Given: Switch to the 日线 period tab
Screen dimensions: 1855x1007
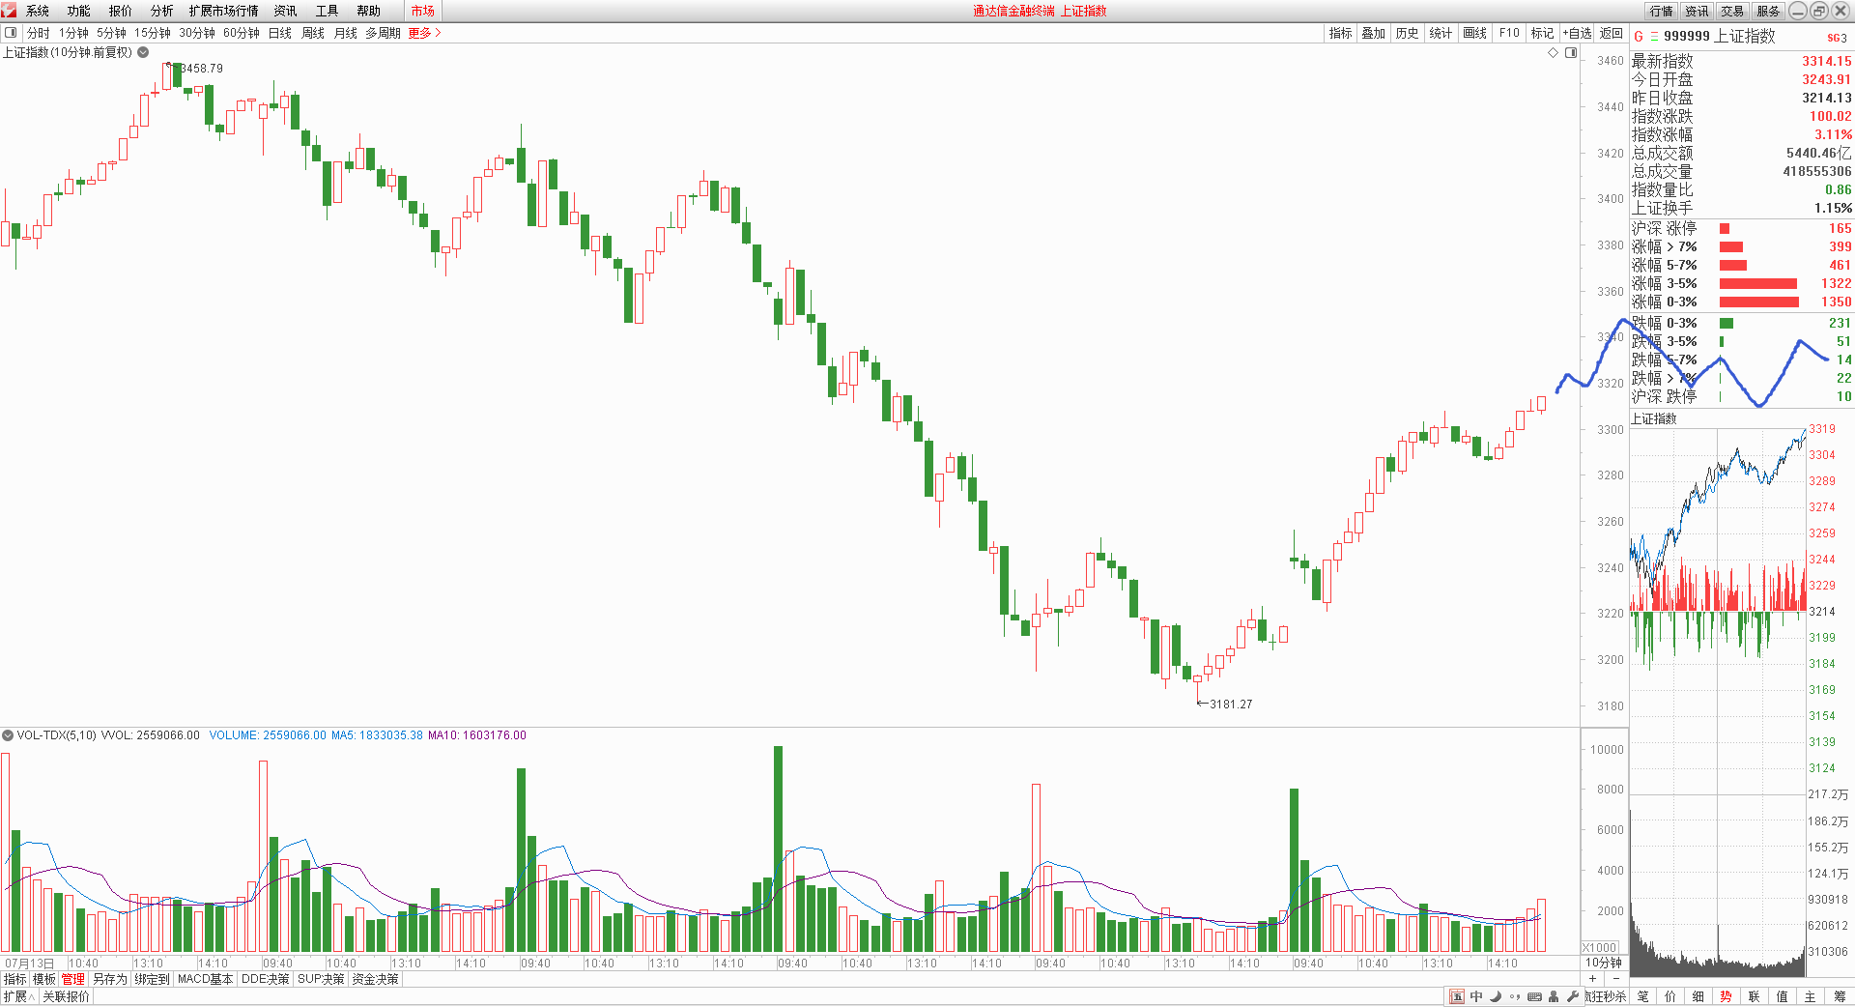Looking at the screenshot, I should click(x=279, y=33).
